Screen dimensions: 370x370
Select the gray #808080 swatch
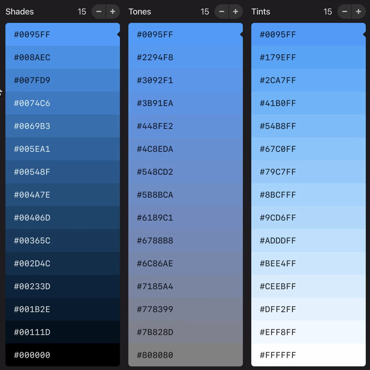186,355
